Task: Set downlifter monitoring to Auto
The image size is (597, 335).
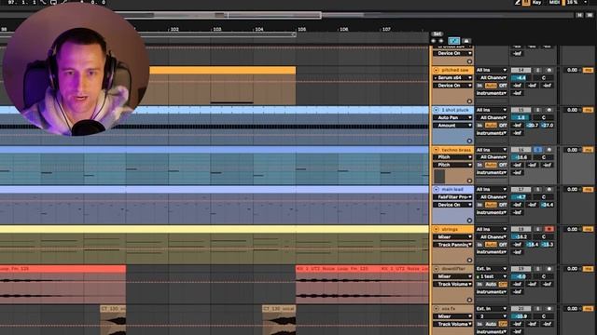Action: [491, 284]
